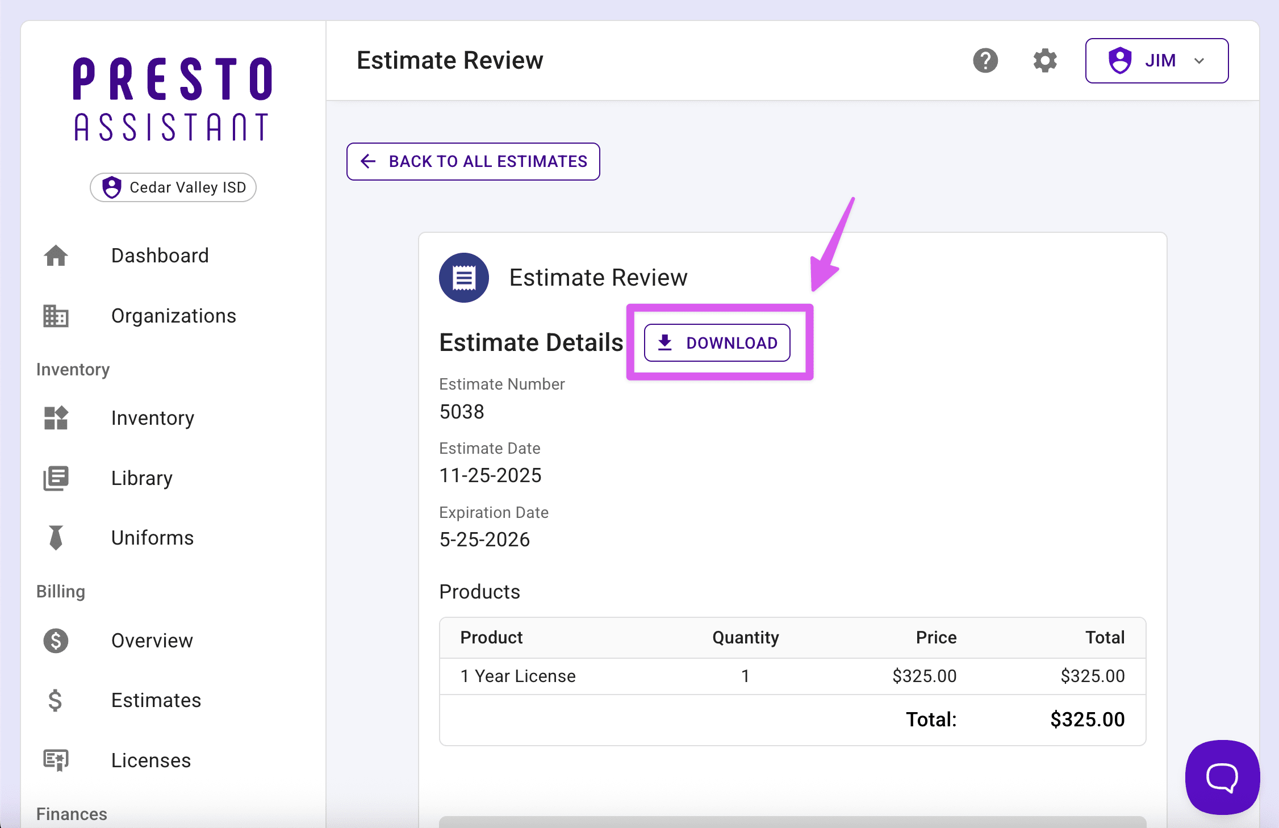Open the Licenses certificate icon

(x=55, y=760)
